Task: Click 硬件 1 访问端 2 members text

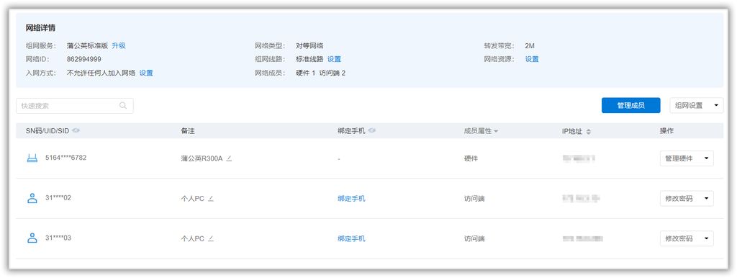Action: 321,73
